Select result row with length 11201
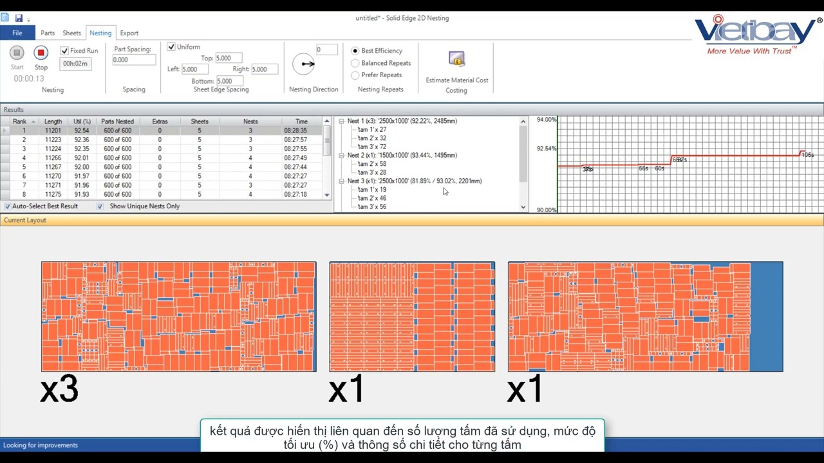The image size is (824, 463). 161,131
